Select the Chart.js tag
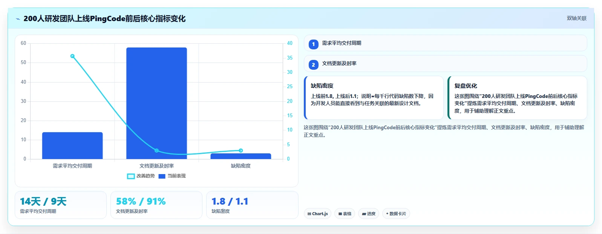The height and width of the screenshot is (234, 602). (318, 214)
